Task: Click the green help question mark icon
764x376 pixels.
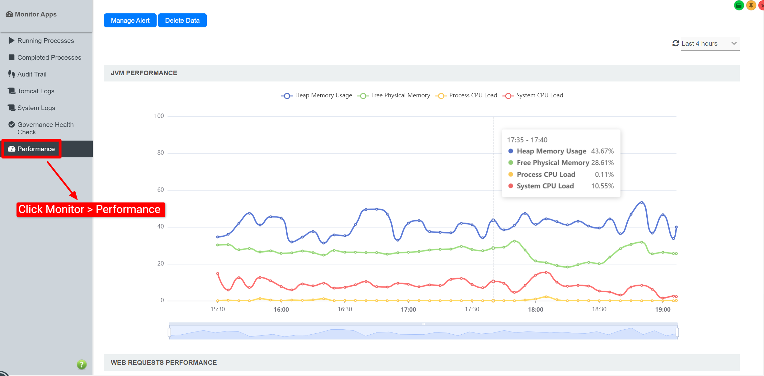Action: tap(82, 364)
